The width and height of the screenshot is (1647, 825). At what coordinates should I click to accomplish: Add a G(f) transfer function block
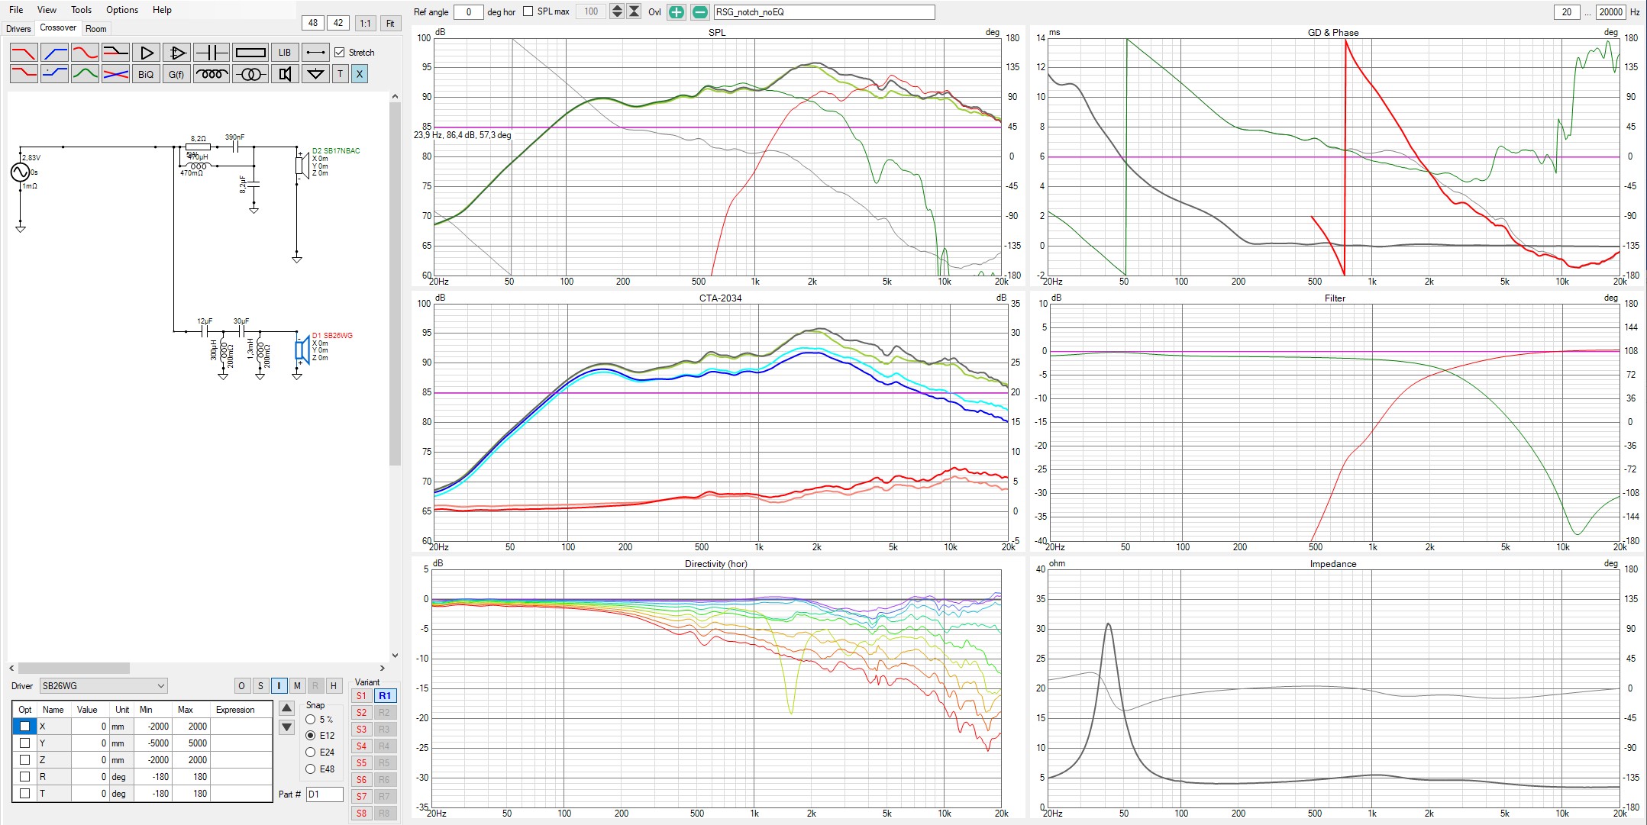176,74
